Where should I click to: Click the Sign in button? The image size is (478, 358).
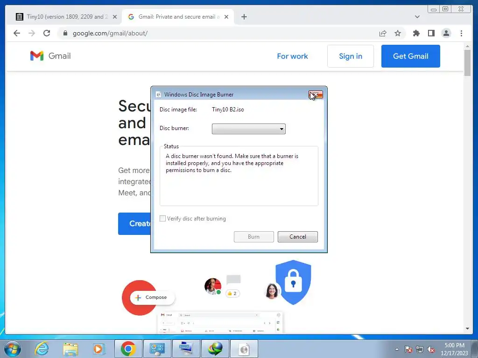coord(351,56)
